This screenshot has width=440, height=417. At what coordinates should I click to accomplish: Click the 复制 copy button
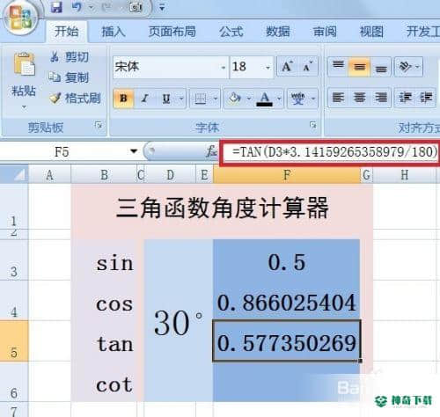click(69, 77)
